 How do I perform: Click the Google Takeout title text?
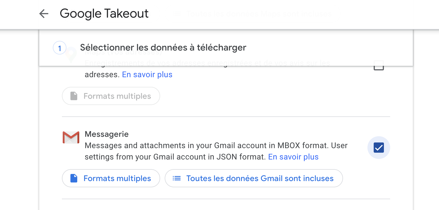click(104, 13)
